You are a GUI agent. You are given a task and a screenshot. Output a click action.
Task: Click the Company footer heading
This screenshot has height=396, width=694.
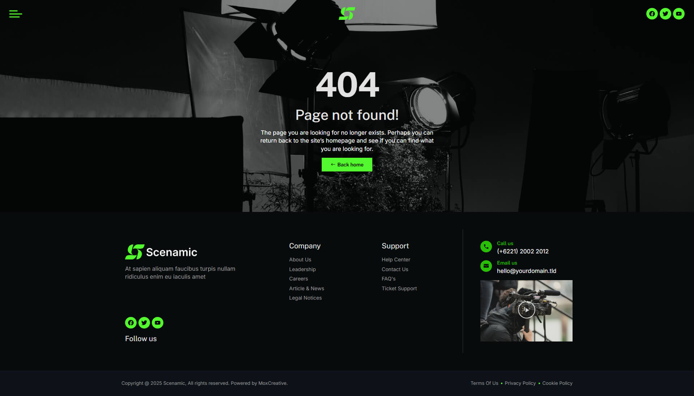[305, 246]
